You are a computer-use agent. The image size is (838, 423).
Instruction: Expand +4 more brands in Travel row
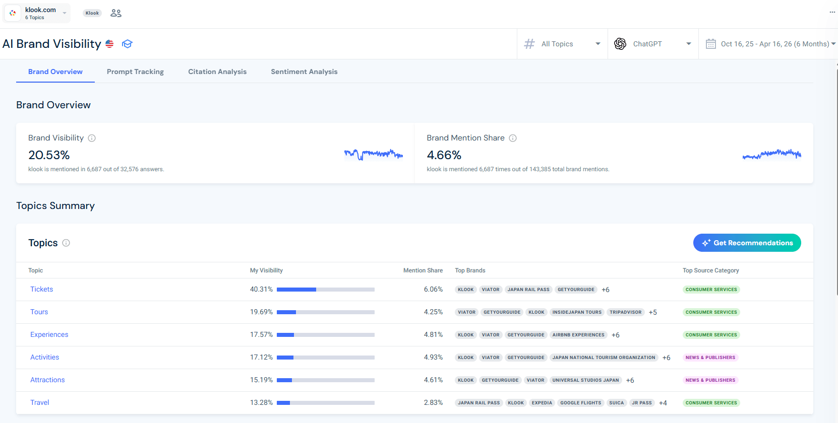[663, 403]
